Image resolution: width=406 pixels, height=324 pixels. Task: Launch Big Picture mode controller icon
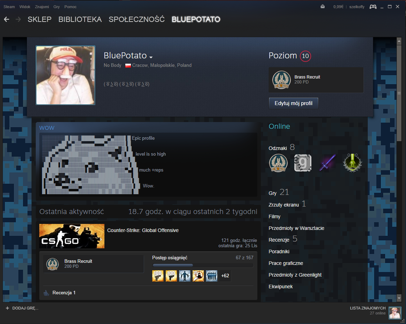click(x=373, y=7)
